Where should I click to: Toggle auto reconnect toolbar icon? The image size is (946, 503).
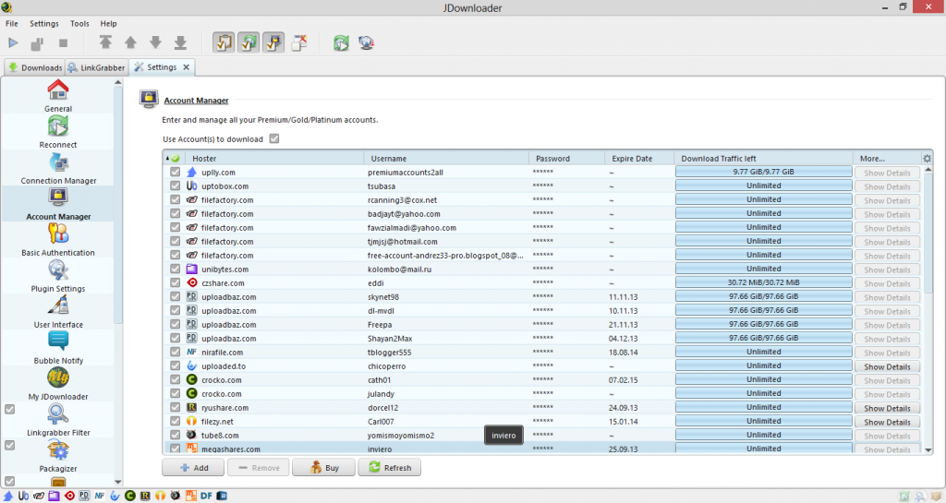tap(249, 42)
